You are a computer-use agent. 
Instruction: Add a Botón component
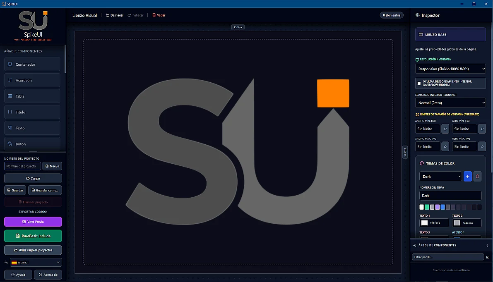click(32, 144)
